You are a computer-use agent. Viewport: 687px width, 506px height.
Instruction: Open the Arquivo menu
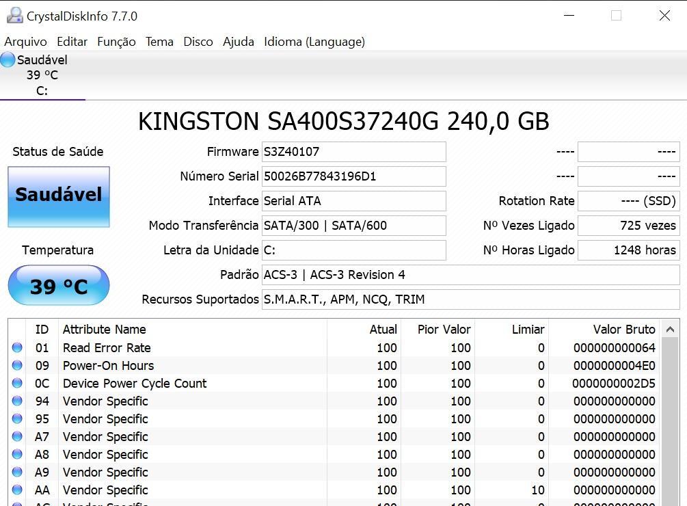point(25,42)
